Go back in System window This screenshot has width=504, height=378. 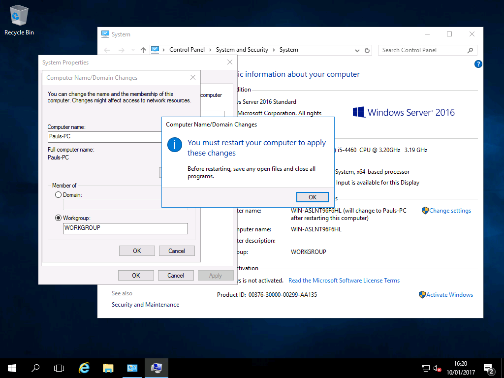[107, 50]
